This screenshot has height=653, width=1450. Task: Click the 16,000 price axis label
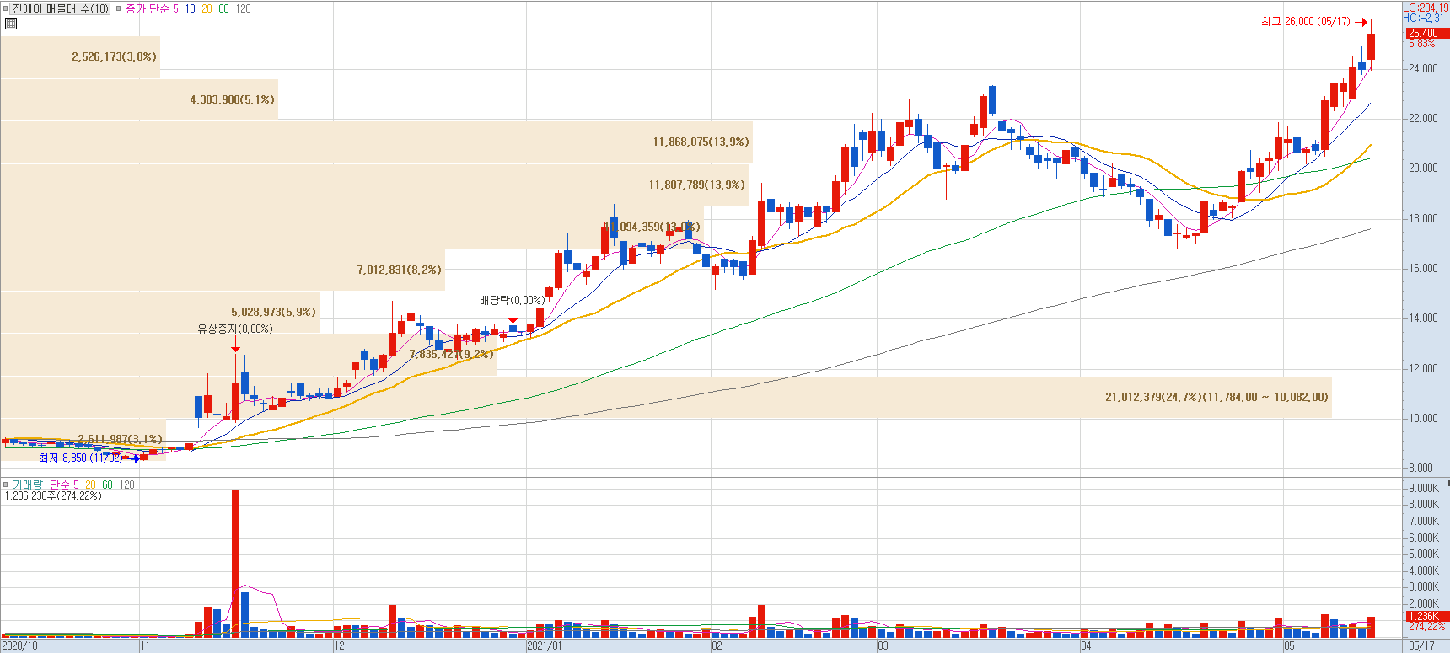pos(1423,268)
